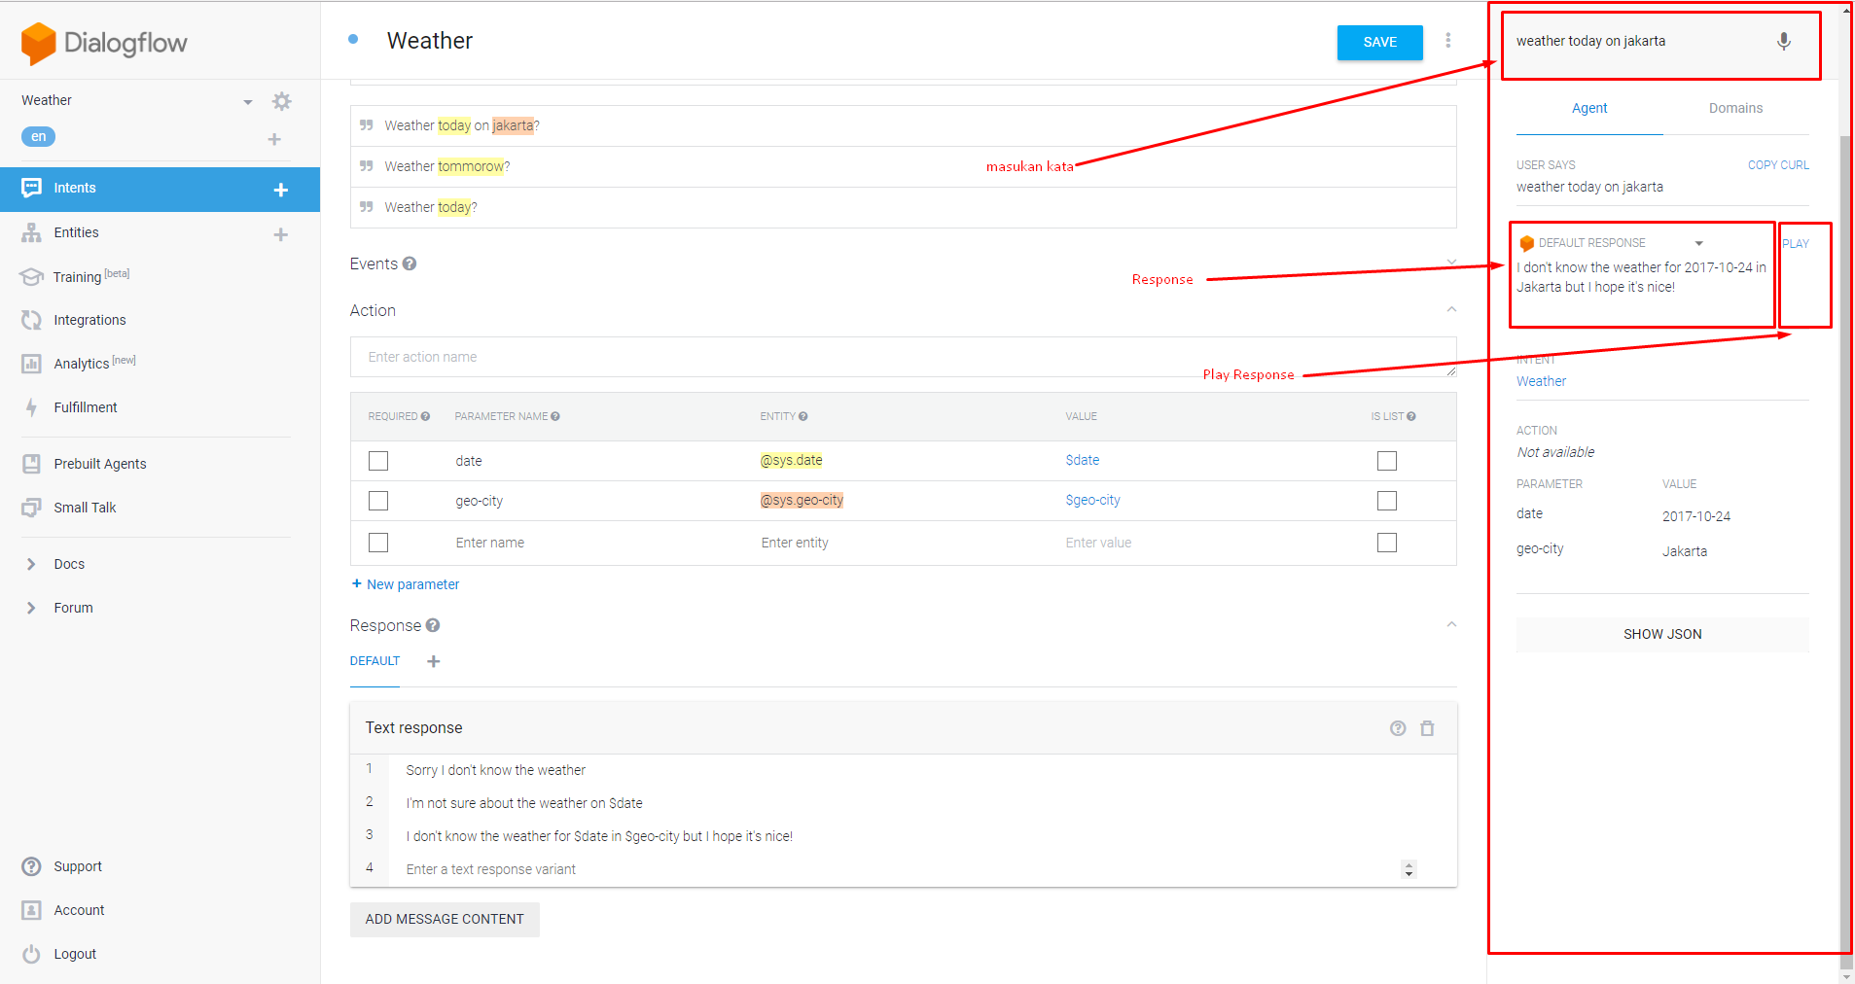The image size is (1855, 984).
Task: Click the Training graduation cap icon
Action: (x=31, y=277)
